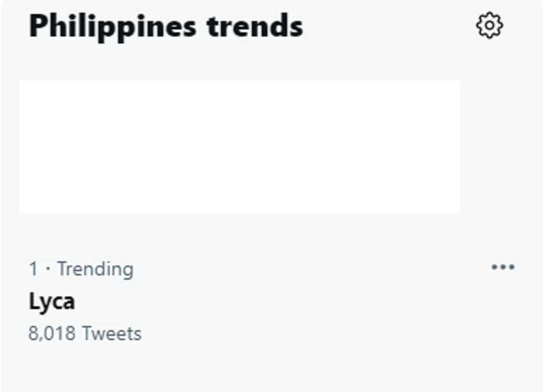560x392 pixels.
Task: Open the trends settings gear
Action: pyautogui.click(x=489, y=25)
